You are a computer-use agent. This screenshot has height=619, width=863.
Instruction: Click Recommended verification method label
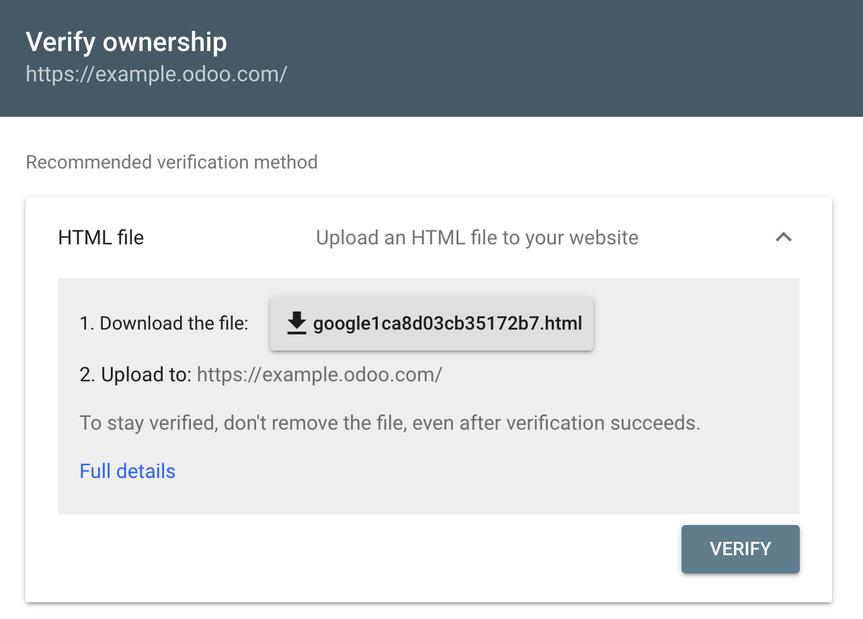tap(171, 162)
